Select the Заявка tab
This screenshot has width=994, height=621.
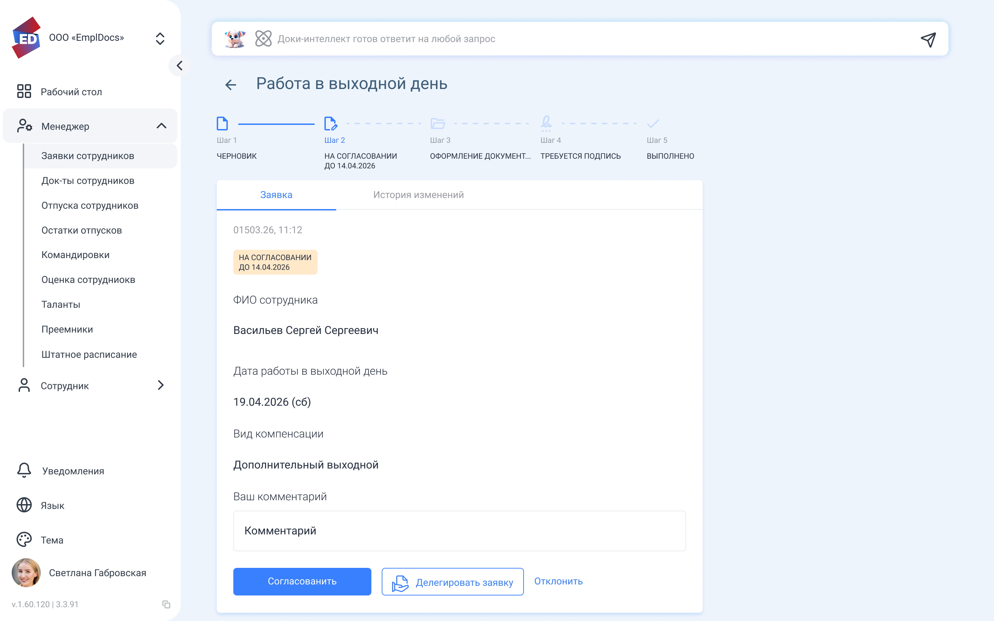click(x=276, y=195)
